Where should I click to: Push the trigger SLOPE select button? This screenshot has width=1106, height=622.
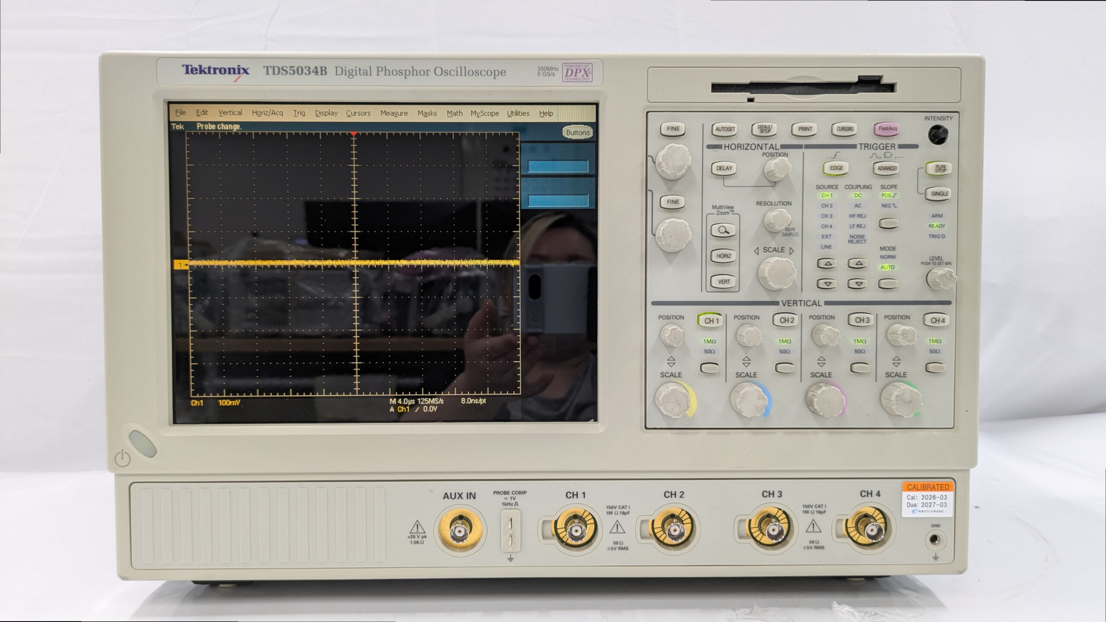tap(889, 224)
